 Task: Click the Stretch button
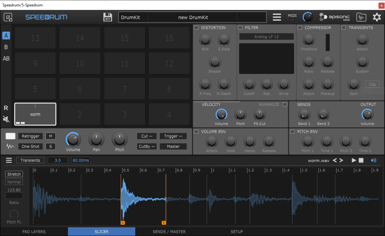(14, 174)
